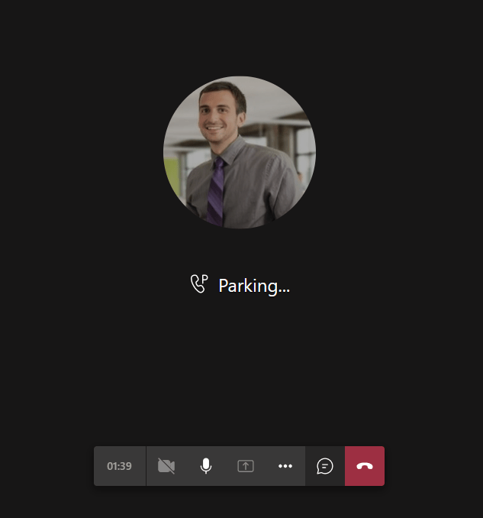Click the 01:39 call duration timer
483x518 pixels.
(x=119, y=466)
